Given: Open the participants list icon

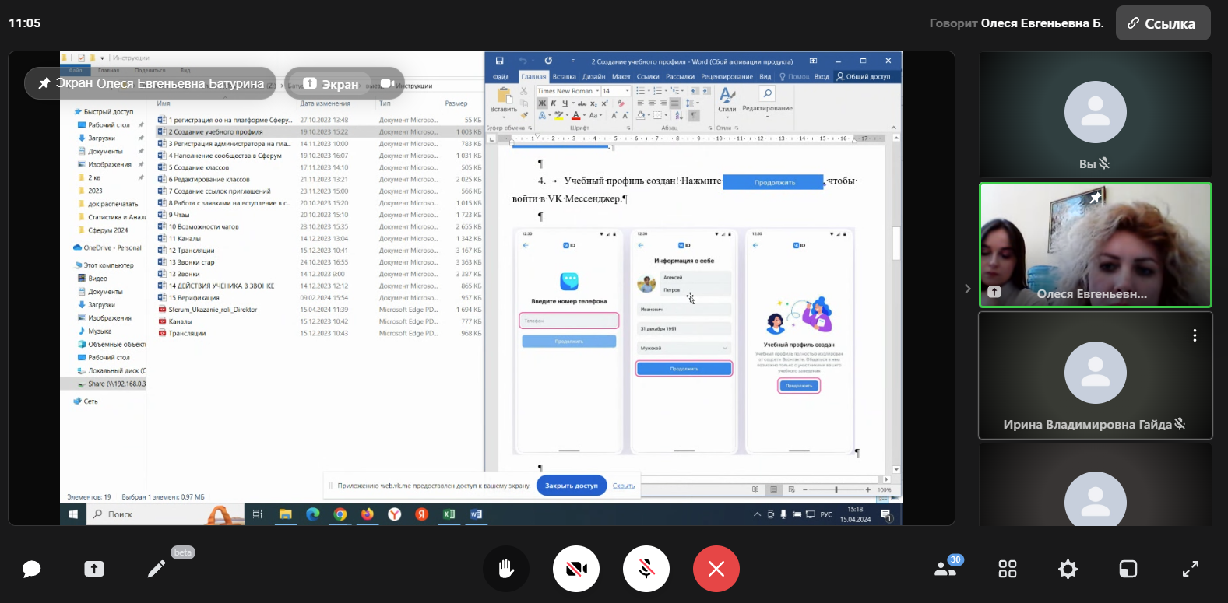Looking at the screenshot, I should coord(946,569).
